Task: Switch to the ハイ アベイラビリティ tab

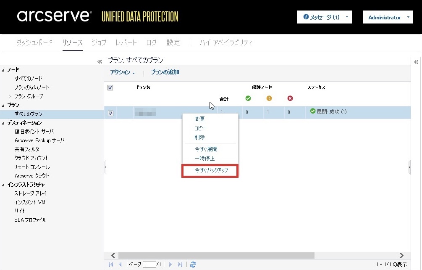Action: [226, 42]
